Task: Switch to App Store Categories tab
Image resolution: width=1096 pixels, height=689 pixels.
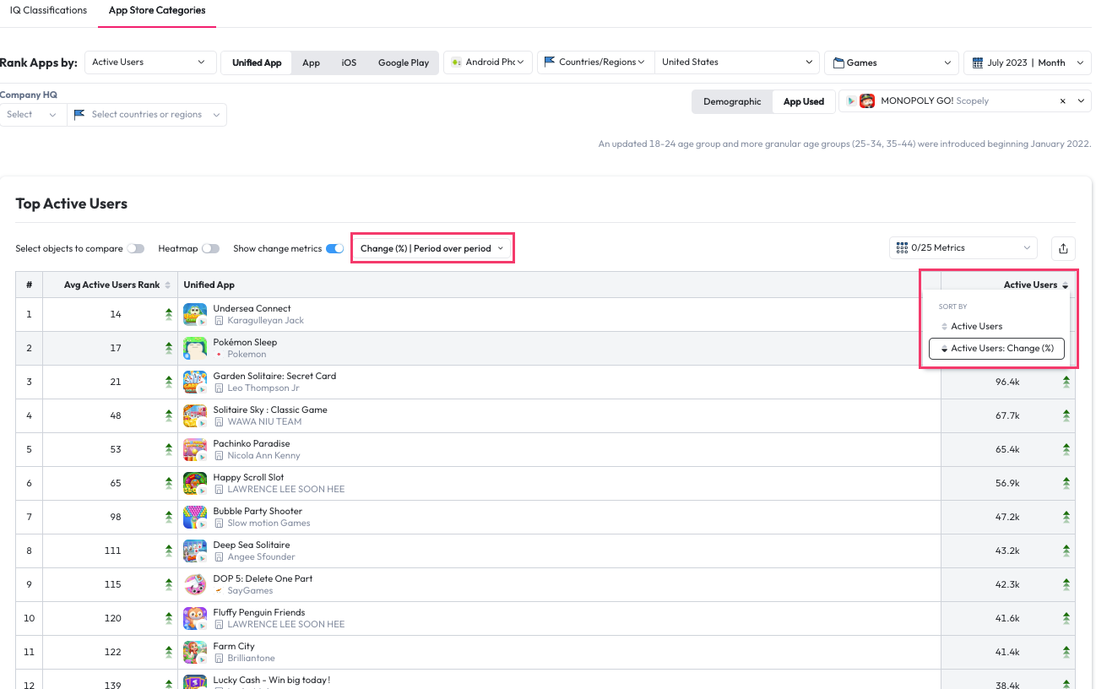Action: coord(157,10)
